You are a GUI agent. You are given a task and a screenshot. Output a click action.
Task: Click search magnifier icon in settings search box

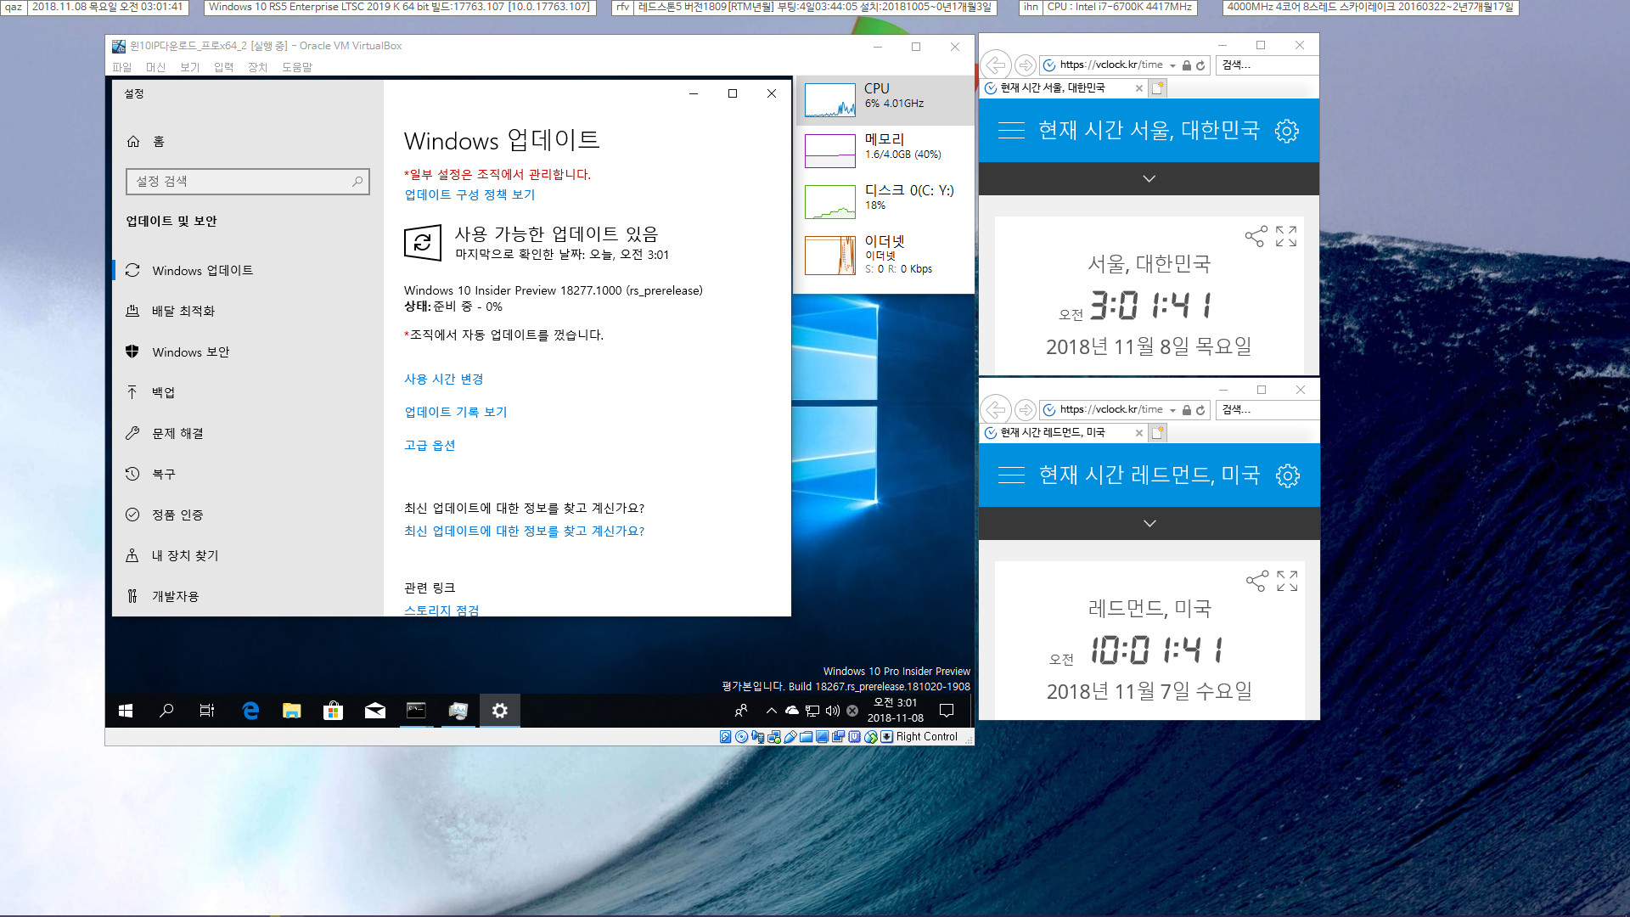click(x=357, y=181)
